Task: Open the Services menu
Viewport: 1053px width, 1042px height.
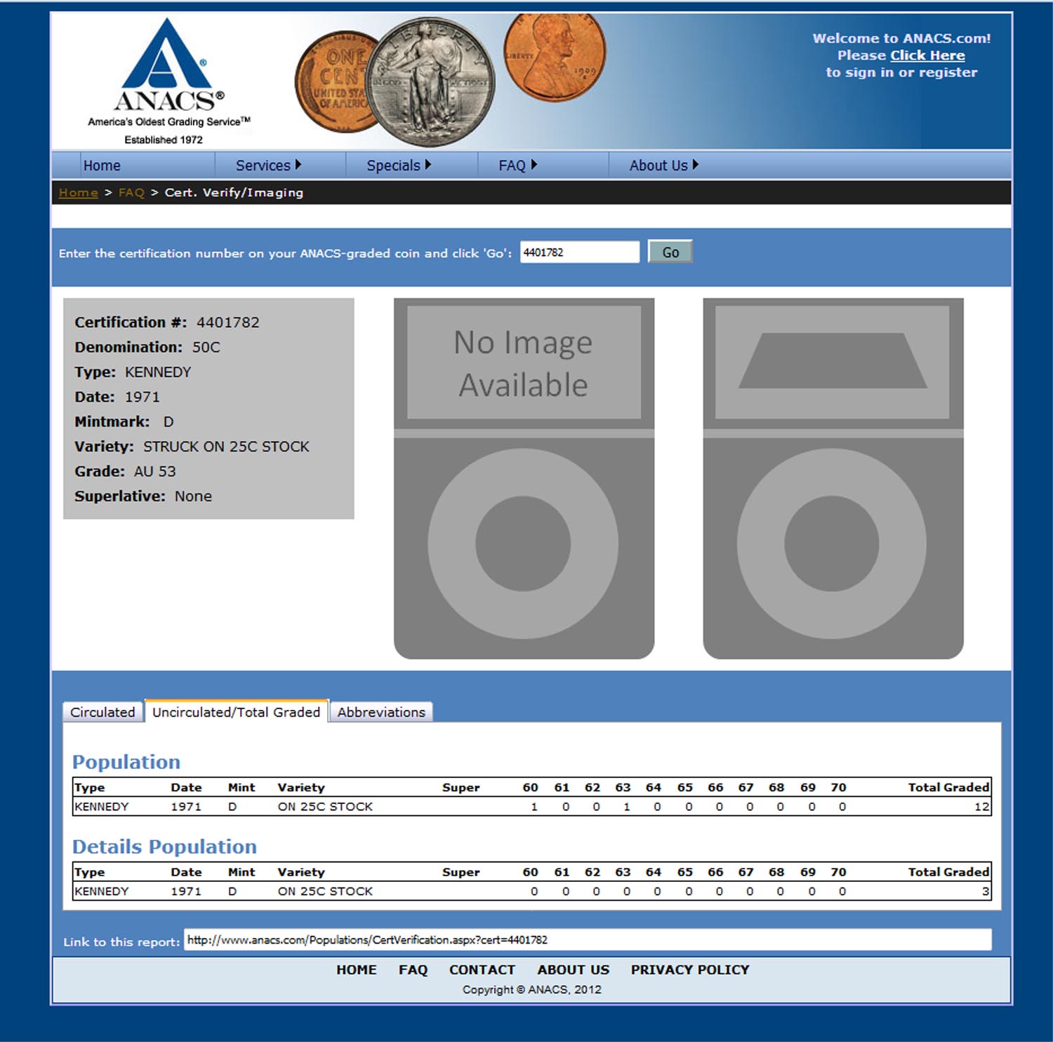Action: point(263,166)
